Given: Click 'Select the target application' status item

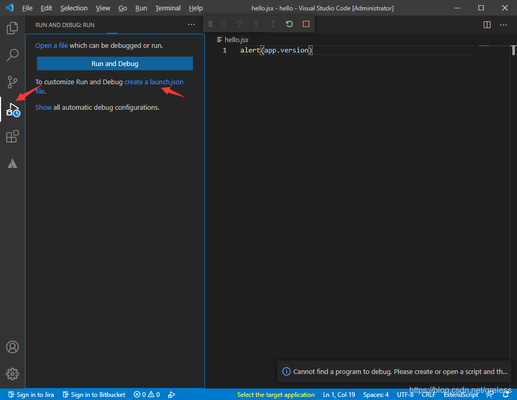Looking at the screenshot, I should point(276,395).
